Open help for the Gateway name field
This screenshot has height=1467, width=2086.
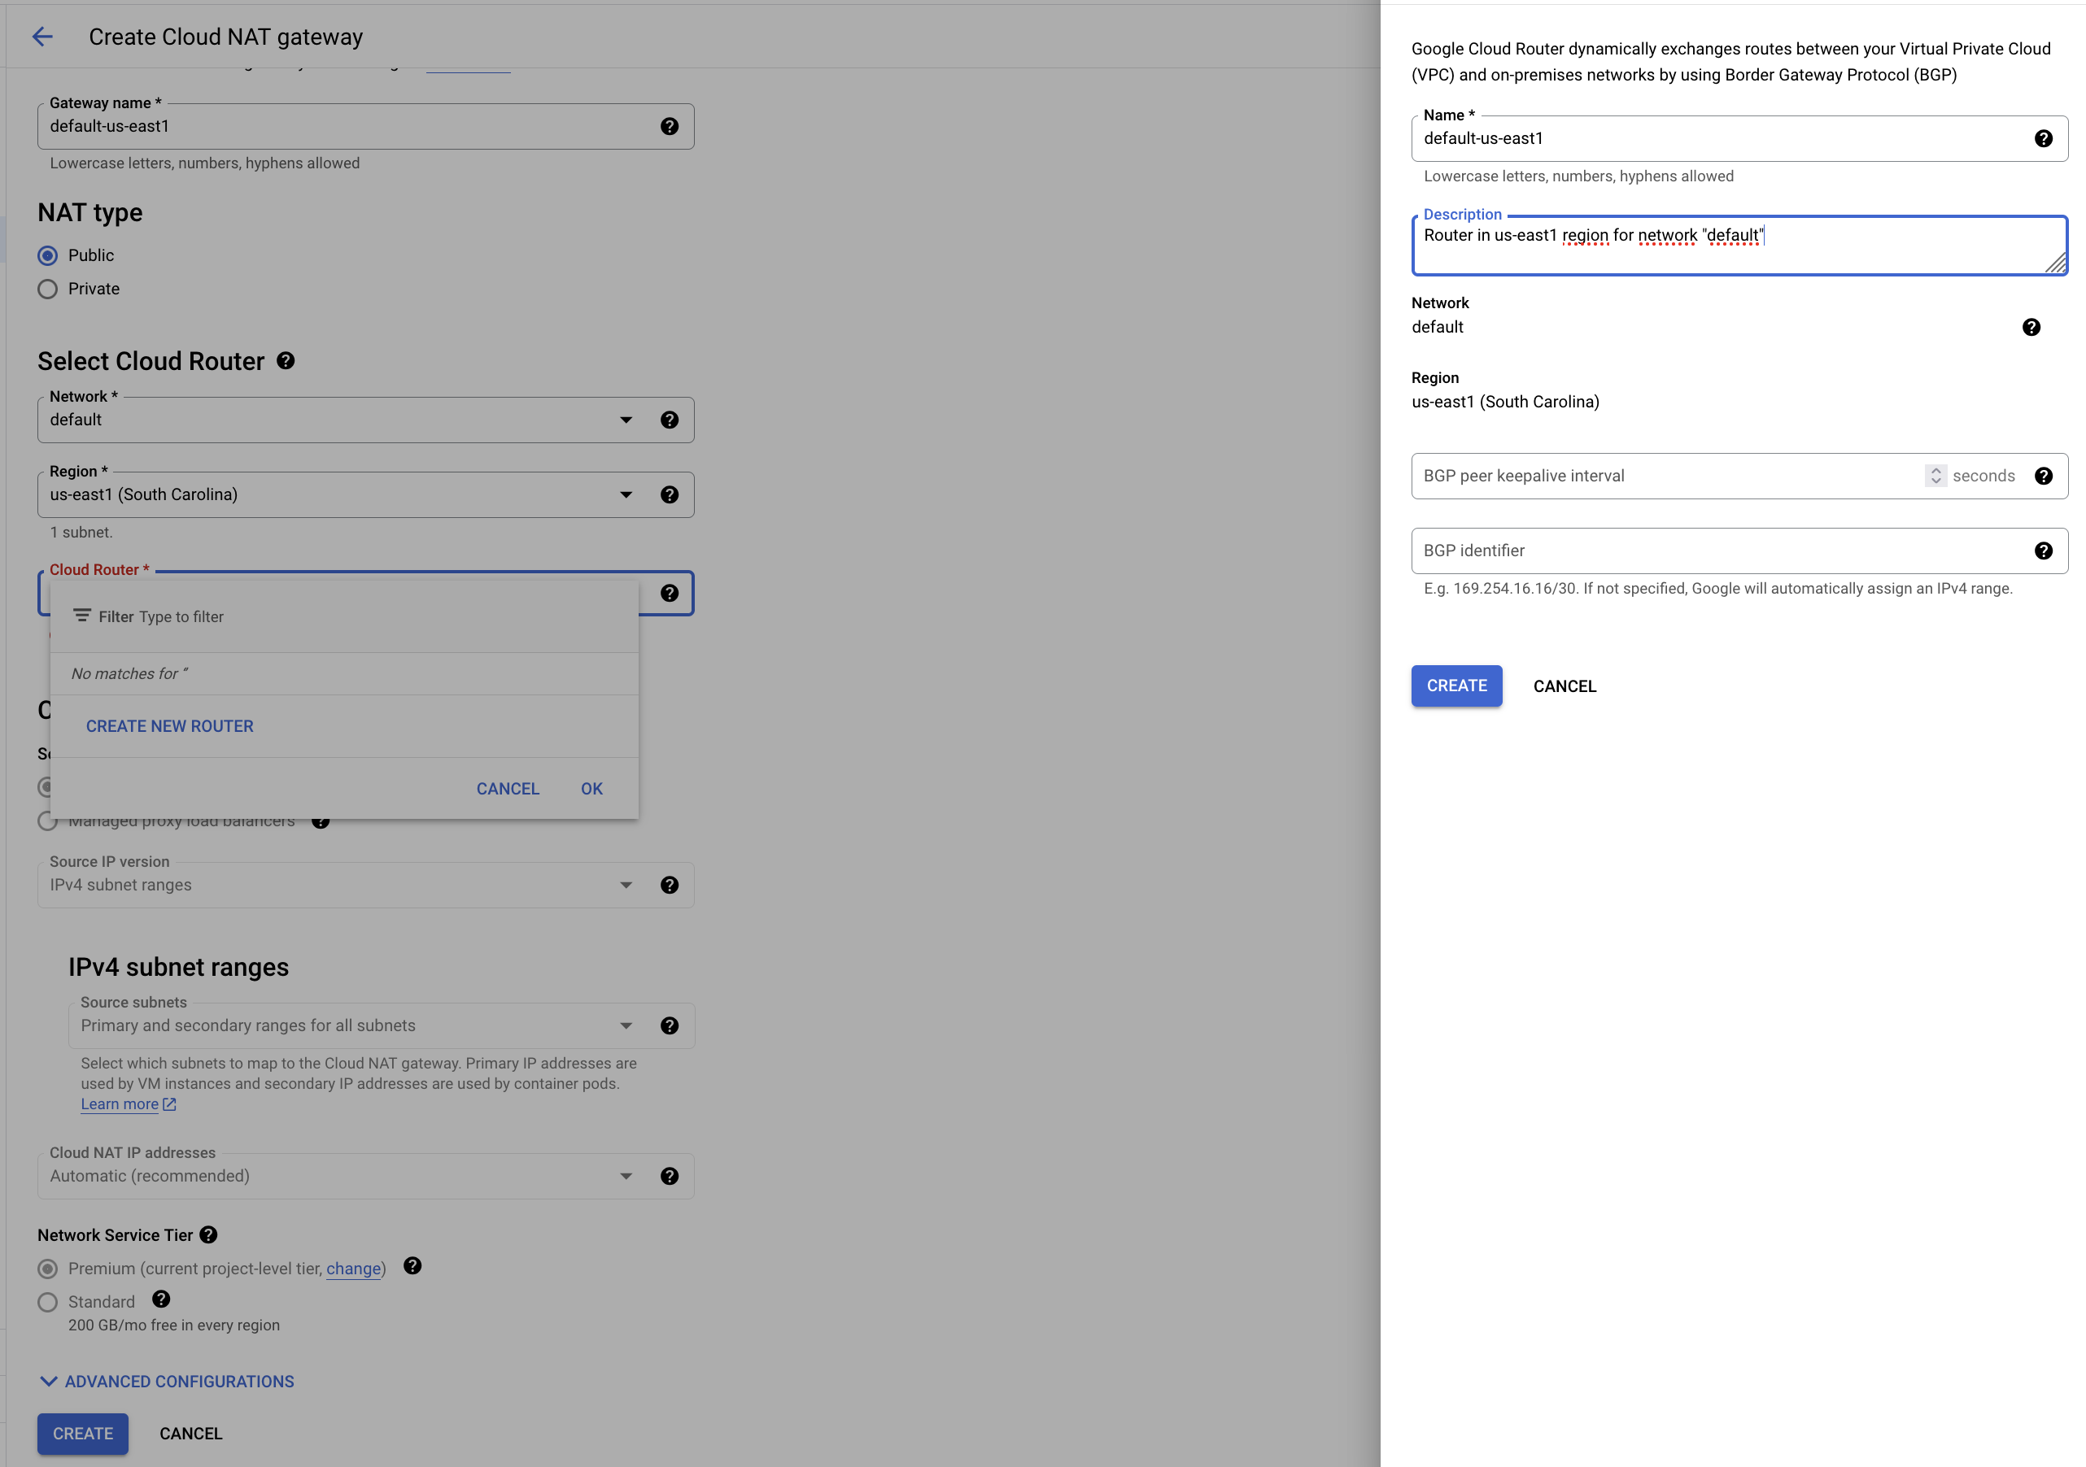(x=670, y=126)
